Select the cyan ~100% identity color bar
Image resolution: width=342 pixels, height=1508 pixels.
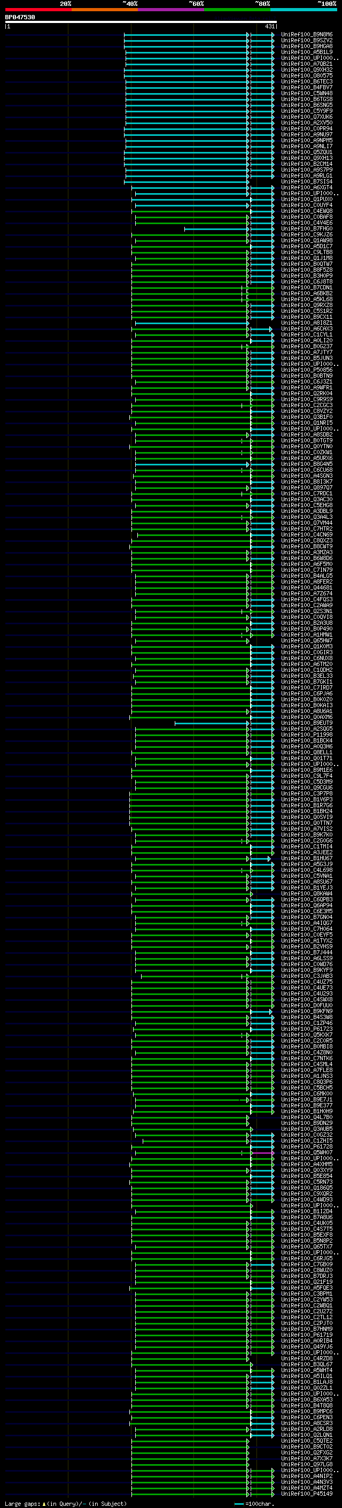click(x=304, y=10)
